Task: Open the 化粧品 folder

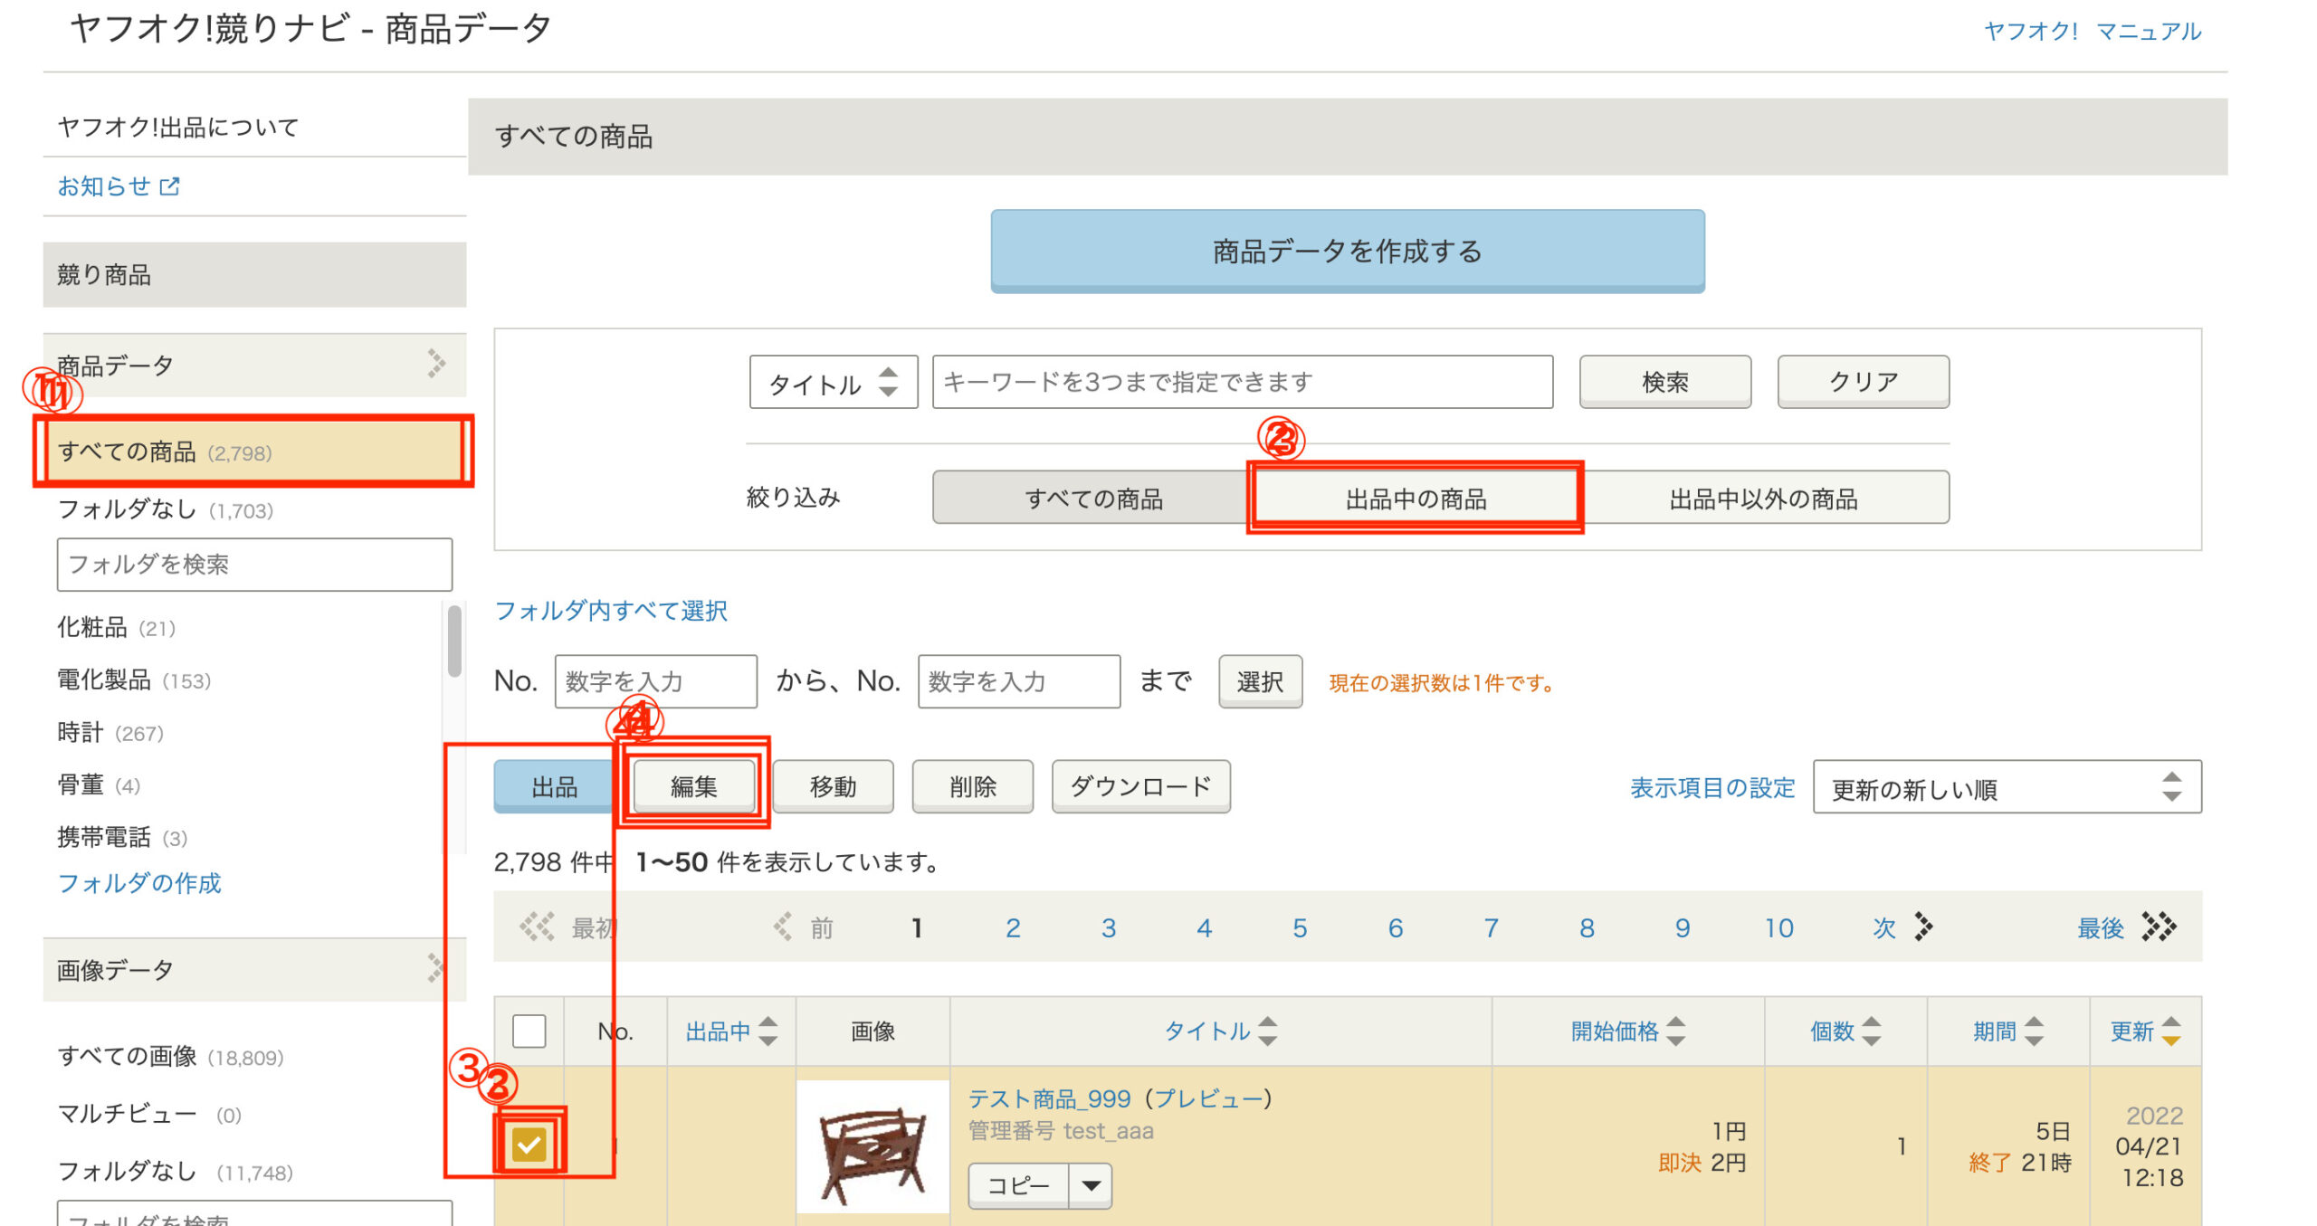Action: 116,627
